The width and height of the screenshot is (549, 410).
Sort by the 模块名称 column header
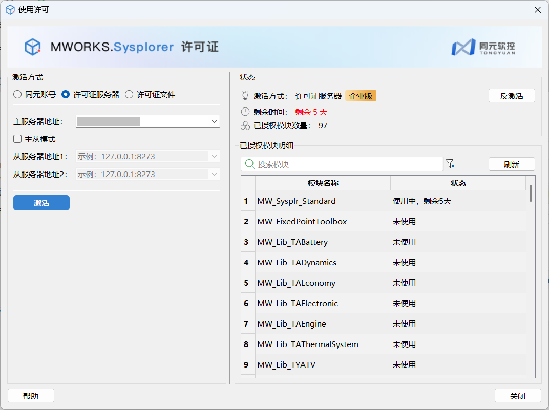pos(323,183)
